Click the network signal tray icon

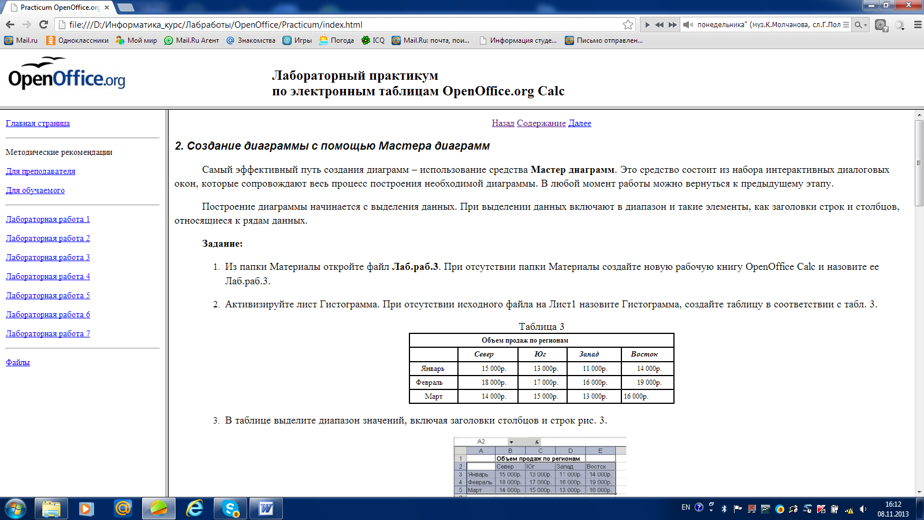849,509
